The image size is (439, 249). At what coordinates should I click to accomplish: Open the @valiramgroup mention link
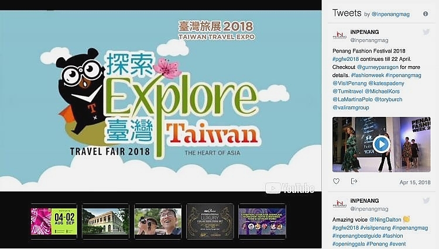tap(351, 108)
